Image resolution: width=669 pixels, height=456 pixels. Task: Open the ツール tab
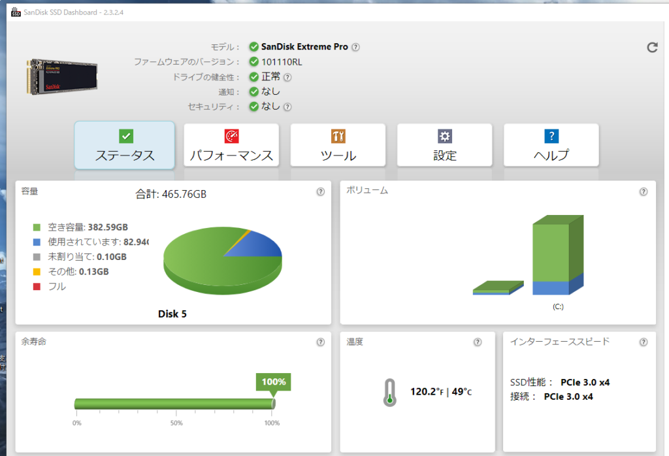tap(338, 146)
